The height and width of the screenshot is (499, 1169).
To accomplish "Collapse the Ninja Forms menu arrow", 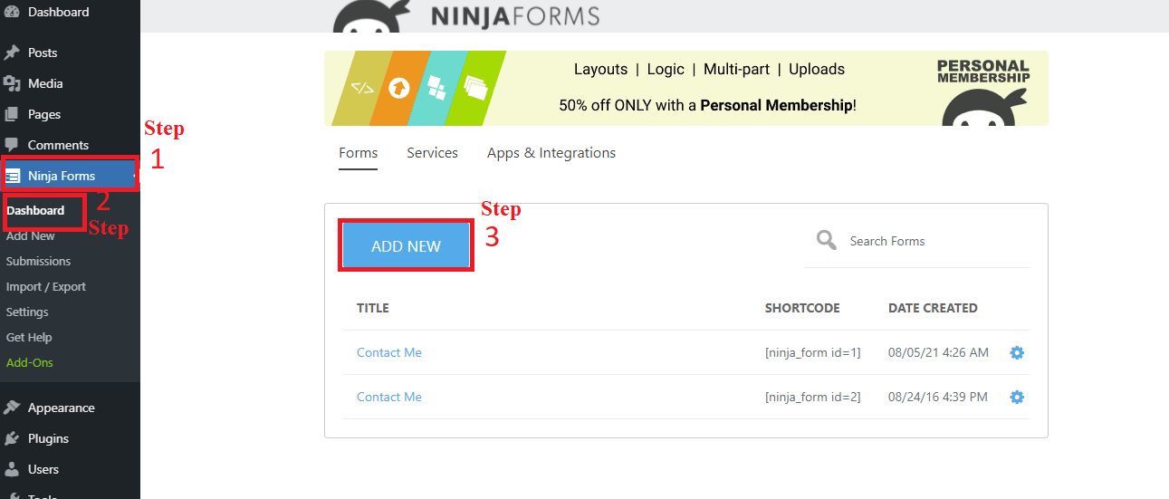I will (134, 176).
